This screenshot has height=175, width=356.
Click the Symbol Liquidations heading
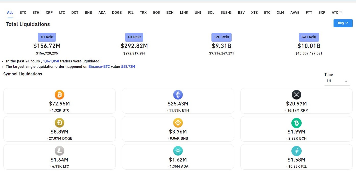(23, 74)
